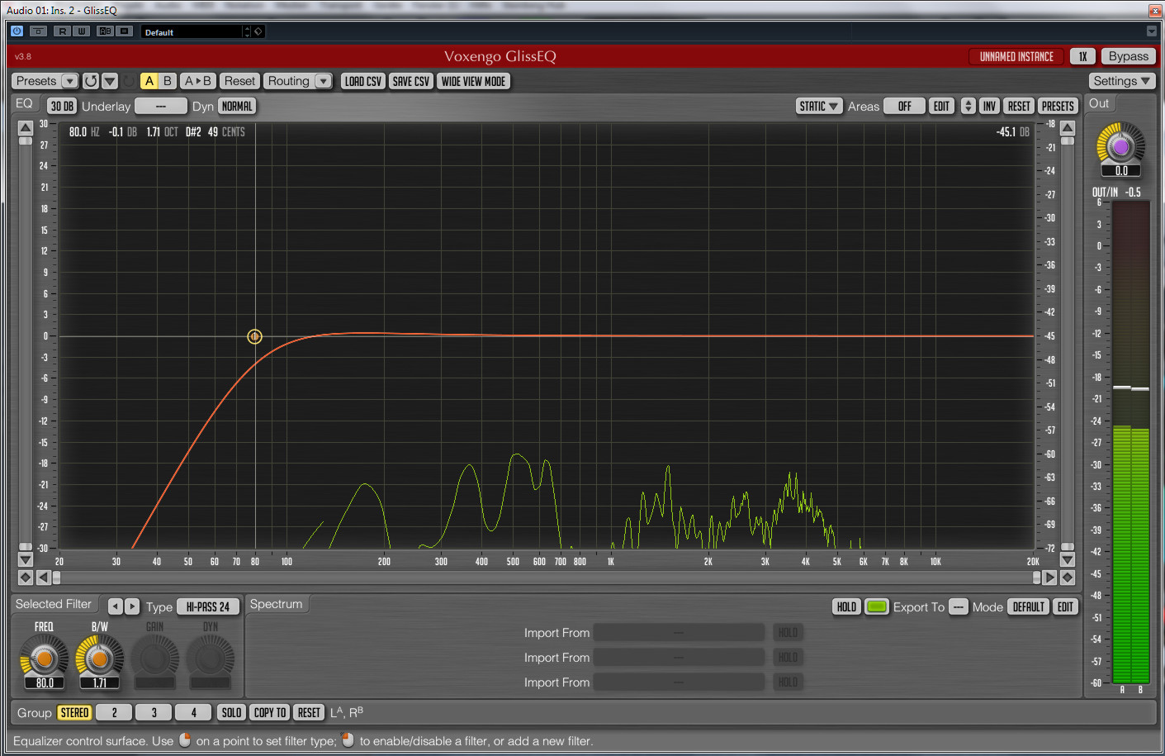The height and width of the screenshot is (756, 1165).
Task: Select the Selected Filter tab
Action: pos(54,604)
